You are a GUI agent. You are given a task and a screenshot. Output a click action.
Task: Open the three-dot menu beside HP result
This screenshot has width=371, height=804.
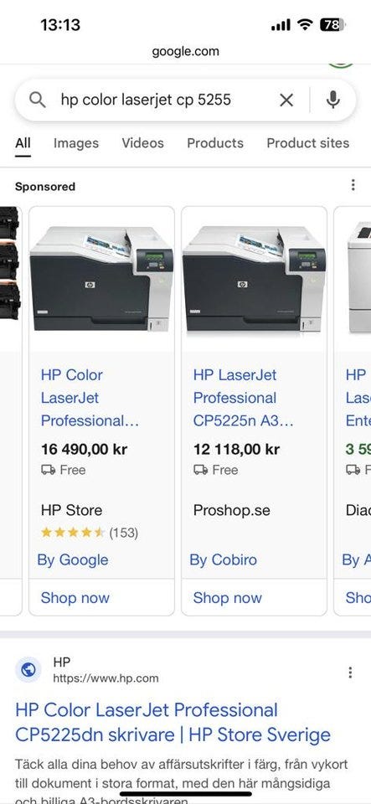(350, 673)
